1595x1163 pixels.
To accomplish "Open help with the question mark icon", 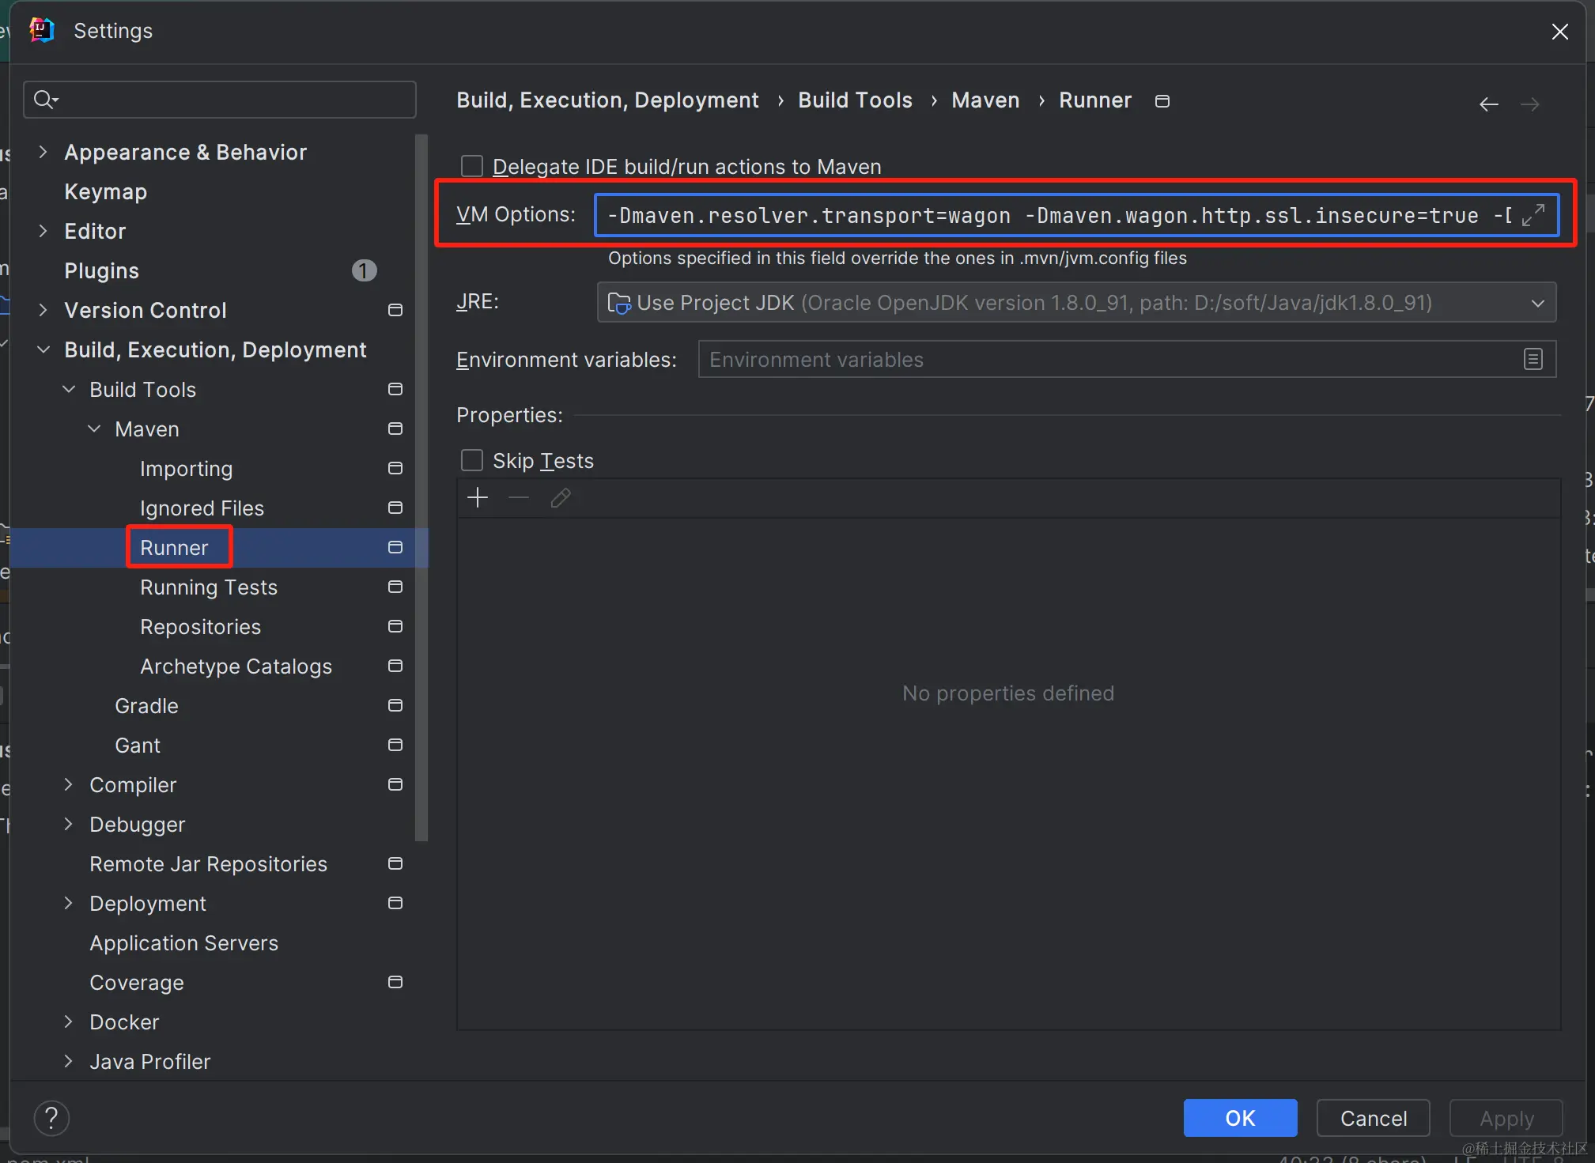I will point(51,1118).
